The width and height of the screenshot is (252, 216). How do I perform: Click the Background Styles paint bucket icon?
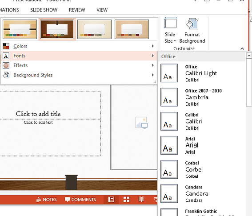[x=6, y=75]
